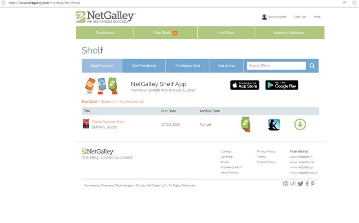Click the browser favorites star icon
Viewport: 359px width, 223px height.
point(354,3)
